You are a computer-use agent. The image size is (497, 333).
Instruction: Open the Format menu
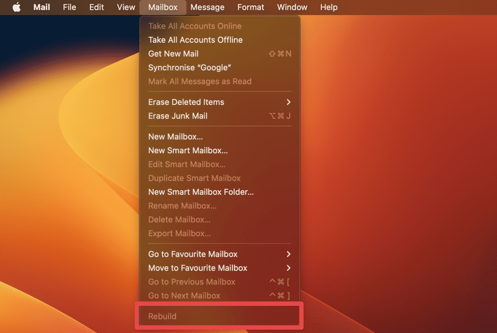pyautogui.click(x=250, y=7)
